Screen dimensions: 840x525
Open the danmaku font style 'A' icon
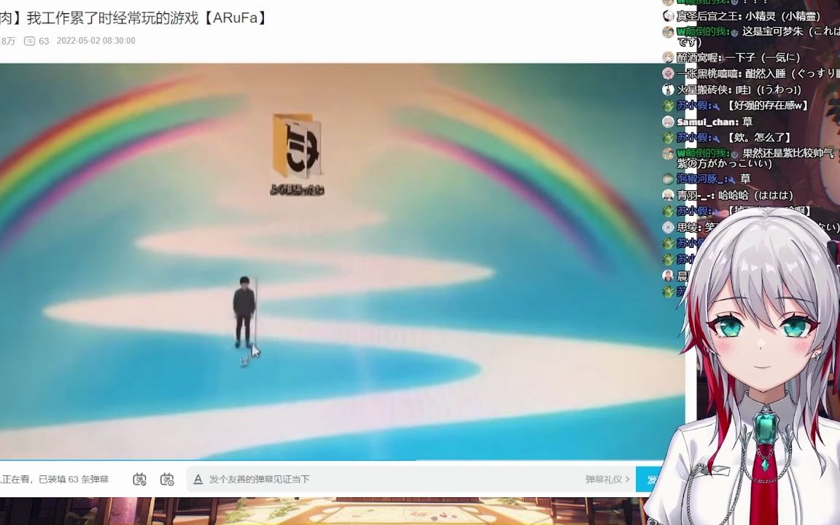coord(198,480)
